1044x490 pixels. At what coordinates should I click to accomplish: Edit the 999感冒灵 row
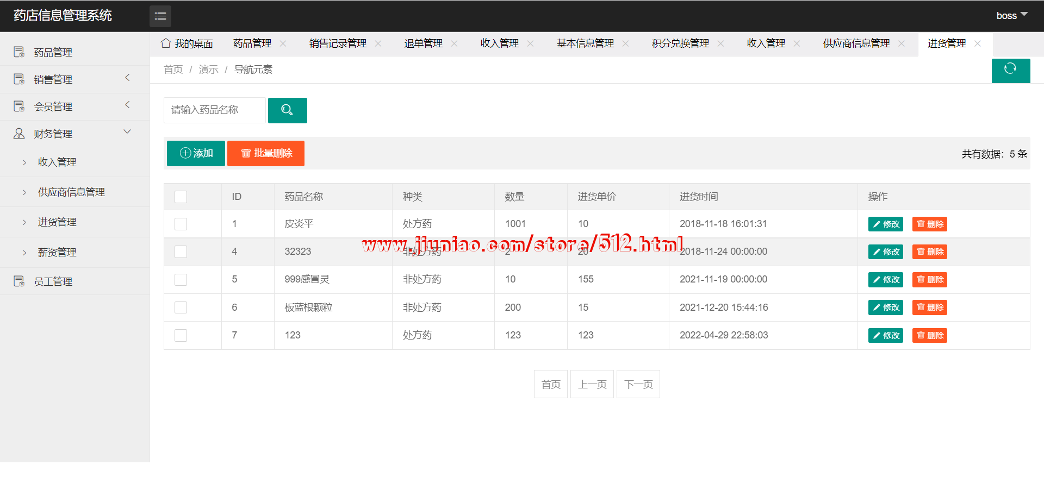coord(885,280)
